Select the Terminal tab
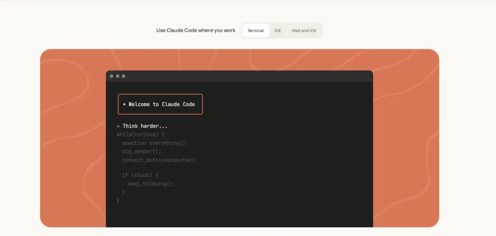The height and width of the screenshot is (236, 496). pyautogui.click(x=256, y=30)
